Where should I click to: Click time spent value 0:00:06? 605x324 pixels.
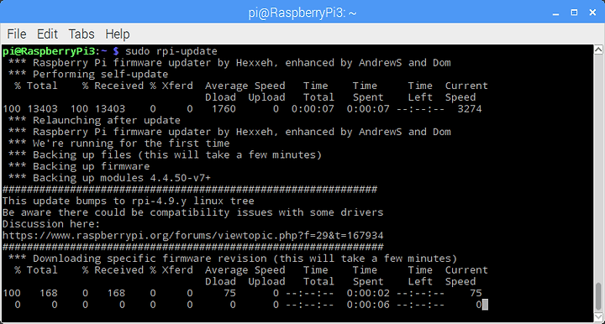(x=368, y=305)
